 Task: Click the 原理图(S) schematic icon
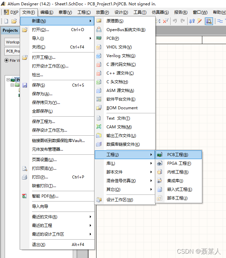tap(99, 21)
